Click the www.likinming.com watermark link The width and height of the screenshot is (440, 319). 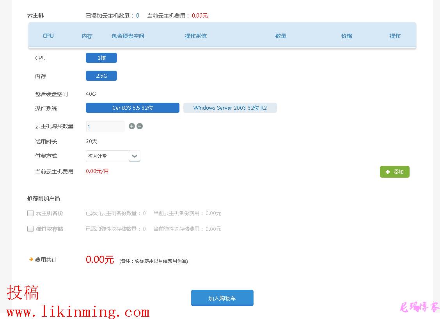(78, 312)
